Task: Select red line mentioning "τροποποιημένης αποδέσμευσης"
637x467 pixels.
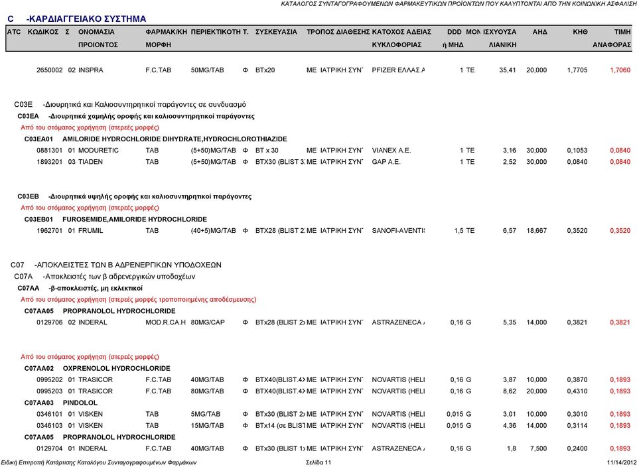Action: (x=139, y=300)
